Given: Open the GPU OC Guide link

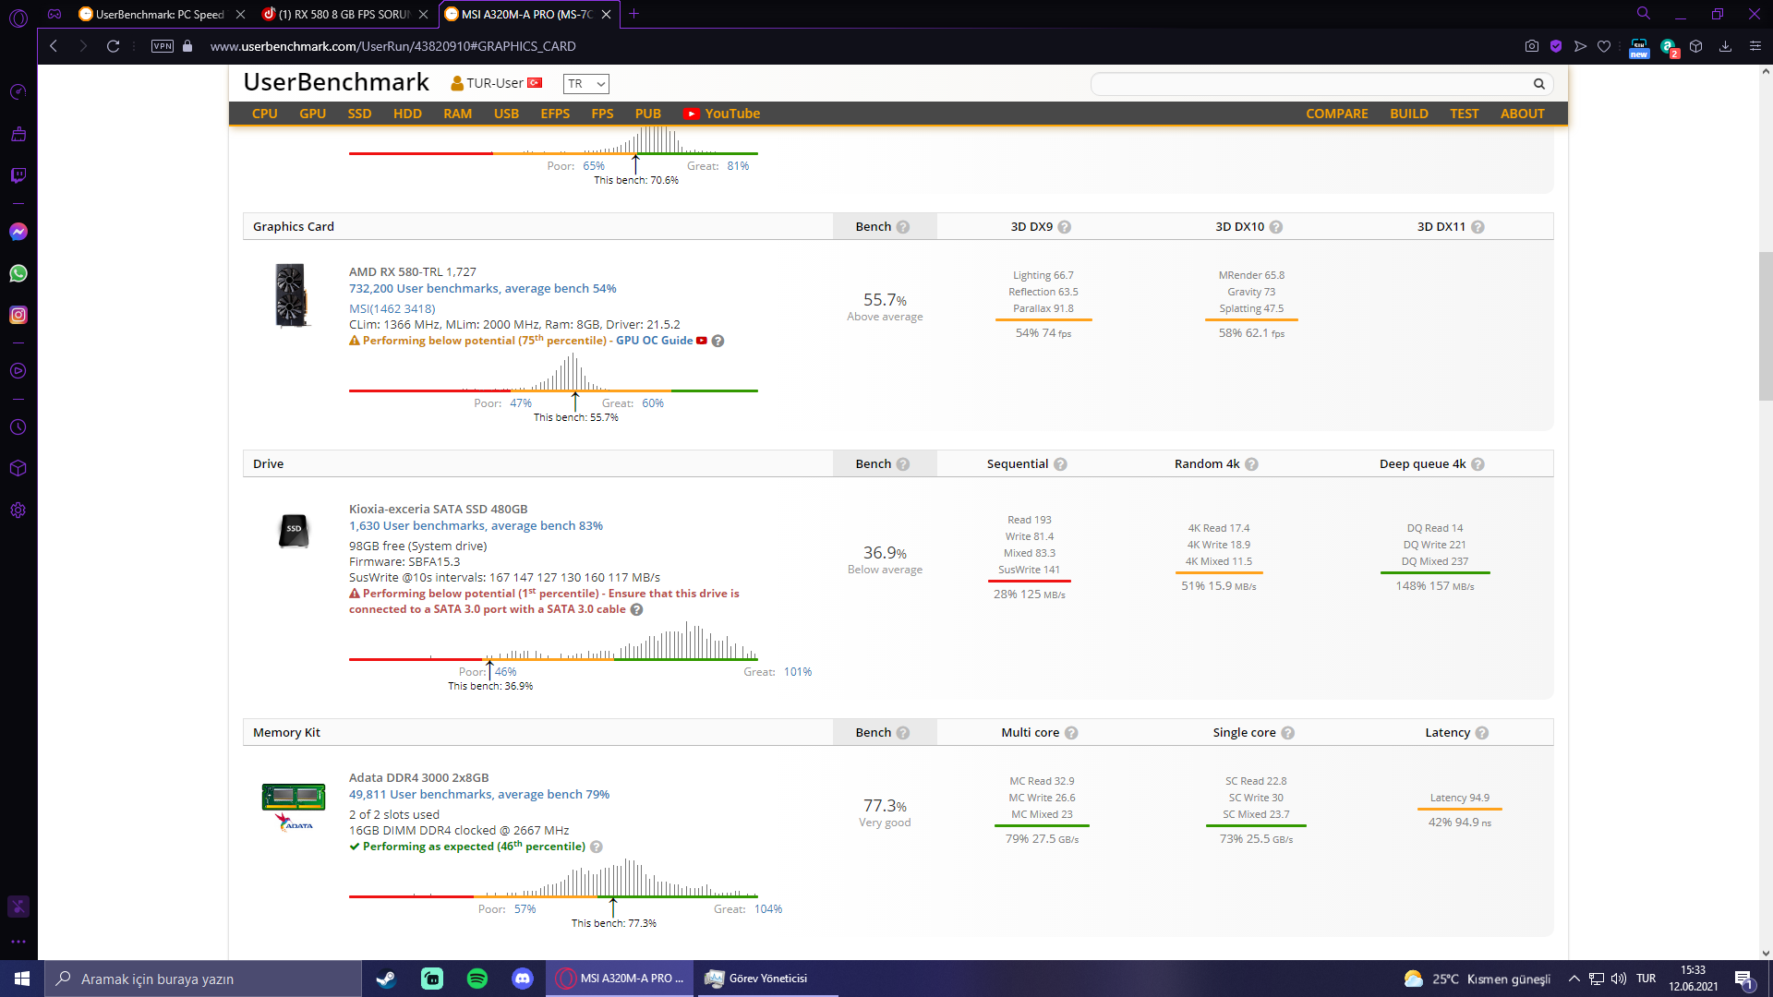Looking at the screenshot, I should 654,341.
